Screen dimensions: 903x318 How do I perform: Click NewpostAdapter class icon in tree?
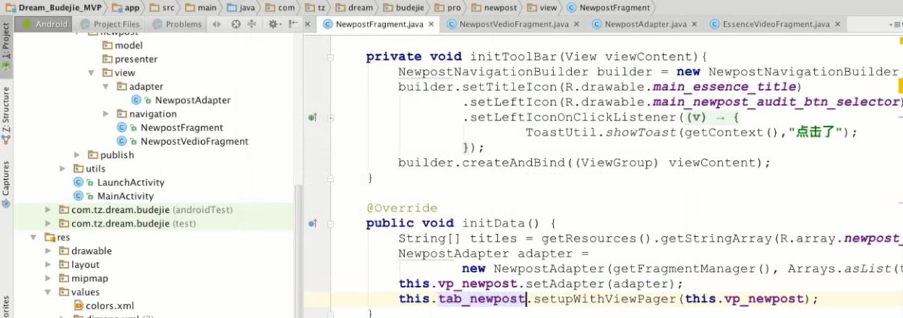135,100
